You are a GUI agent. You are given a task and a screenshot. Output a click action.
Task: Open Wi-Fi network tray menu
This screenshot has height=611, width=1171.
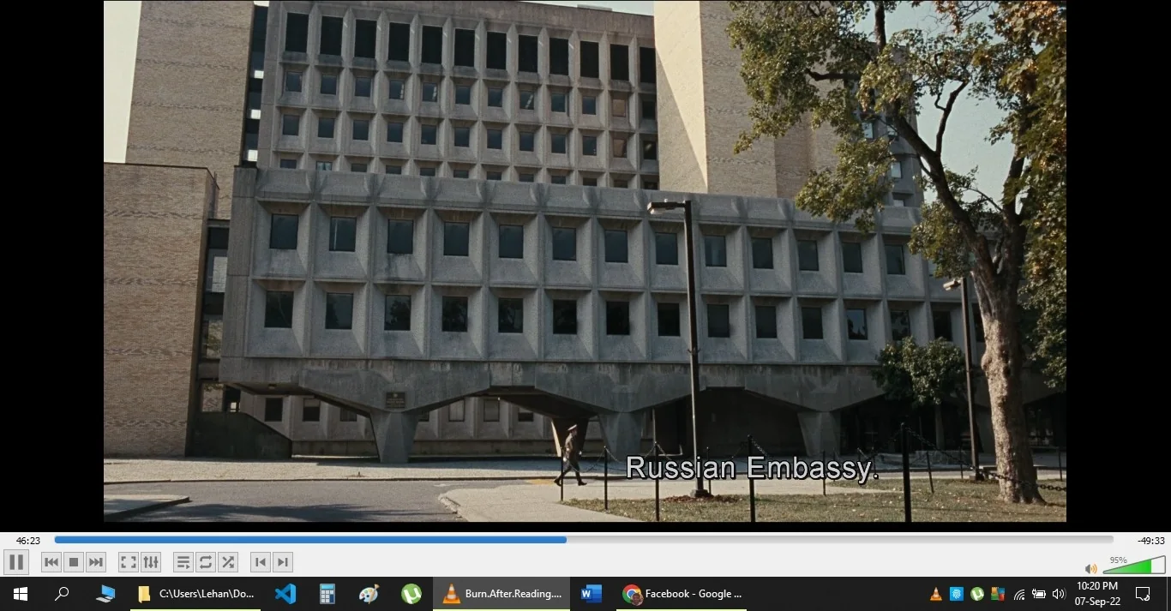(1019, 594)
